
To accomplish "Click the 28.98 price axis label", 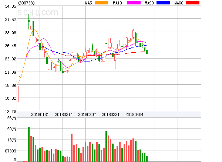I will (x=10, y=33).
